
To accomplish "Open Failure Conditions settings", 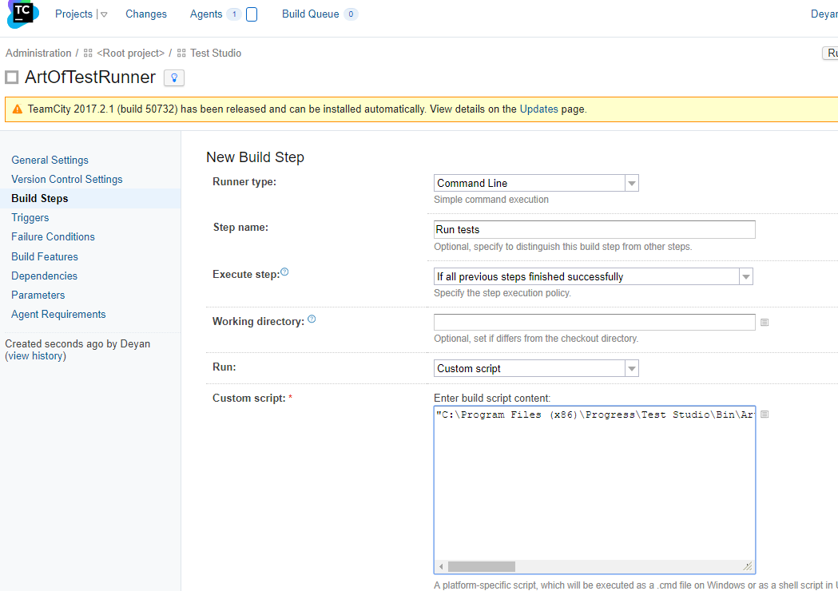I will pos(53,236).
